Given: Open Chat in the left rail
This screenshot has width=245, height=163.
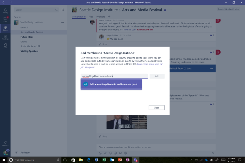Looking at the screenshot, I should pos(5,20).
